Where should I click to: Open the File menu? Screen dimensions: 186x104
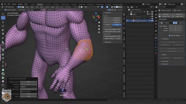coord(5,4)
